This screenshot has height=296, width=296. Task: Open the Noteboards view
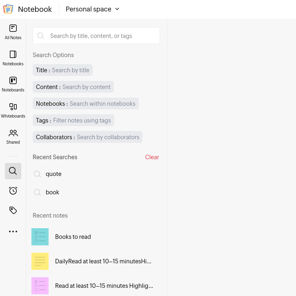[x=13, y=84]
